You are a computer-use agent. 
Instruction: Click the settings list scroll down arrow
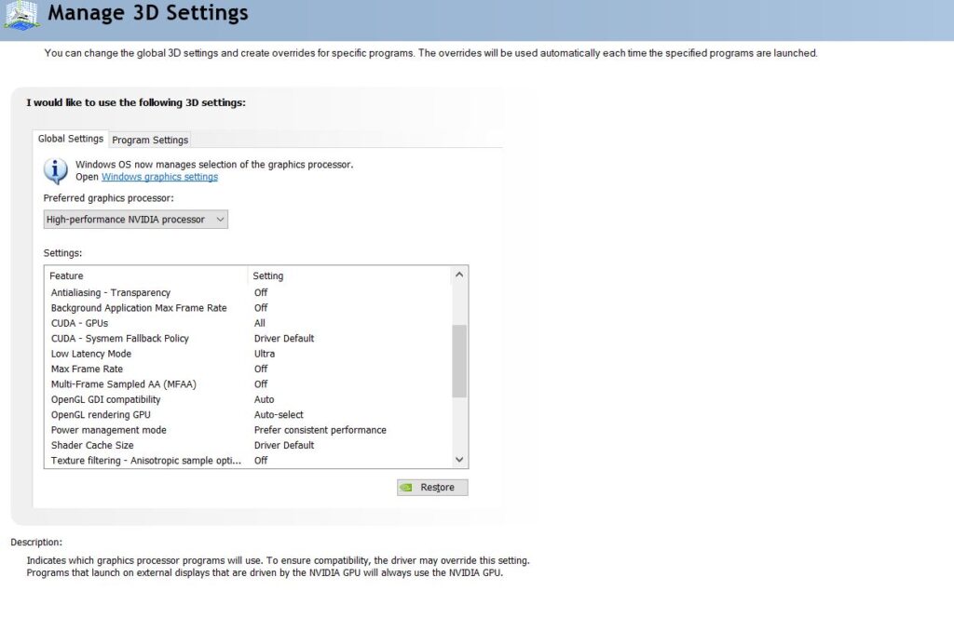(459, 460)
